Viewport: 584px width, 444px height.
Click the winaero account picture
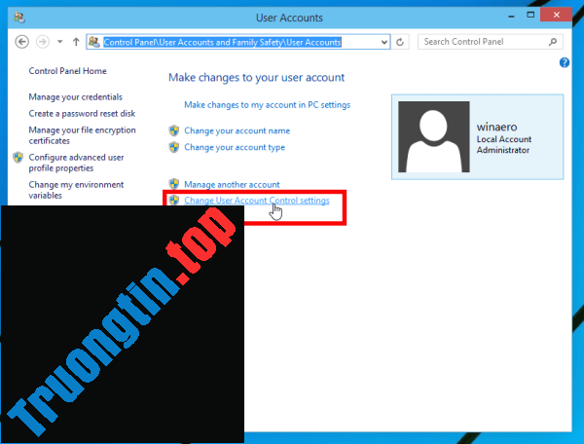click(433, 136)
